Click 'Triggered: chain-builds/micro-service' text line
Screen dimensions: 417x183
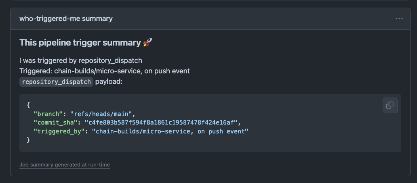tap(104, 71)
